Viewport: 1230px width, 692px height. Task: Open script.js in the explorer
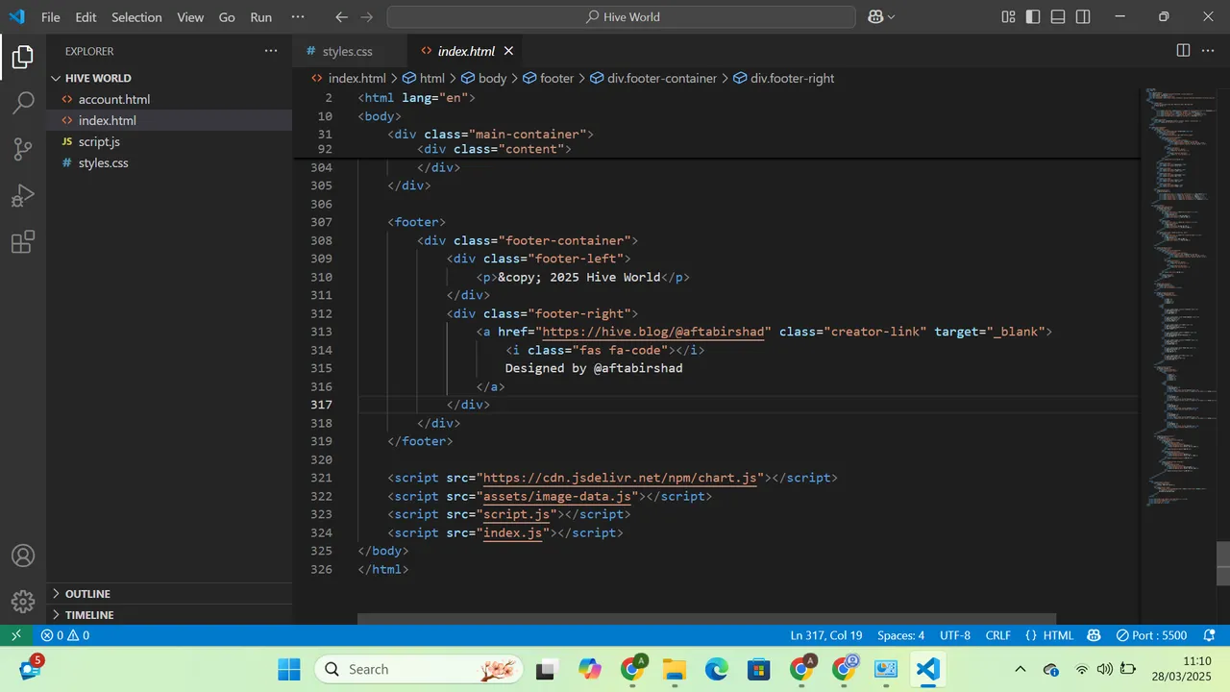(x=169, y=141)
